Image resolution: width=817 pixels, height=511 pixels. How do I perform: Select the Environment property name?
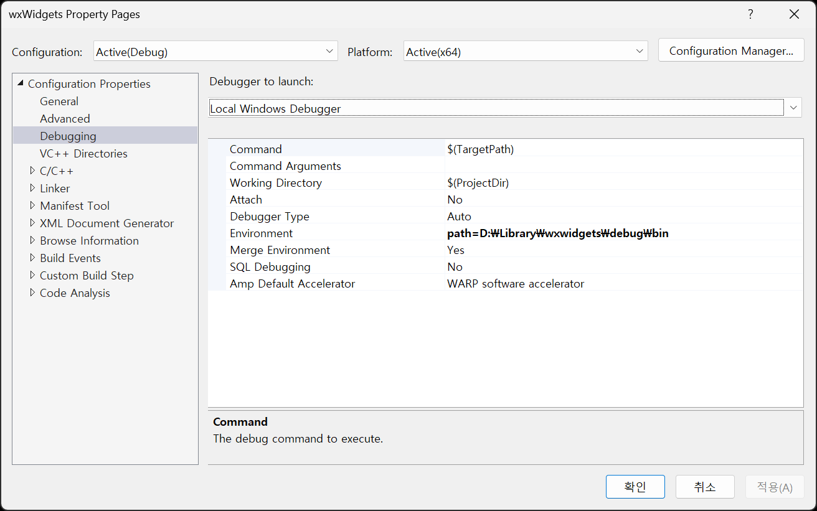(x=261, y=233)
